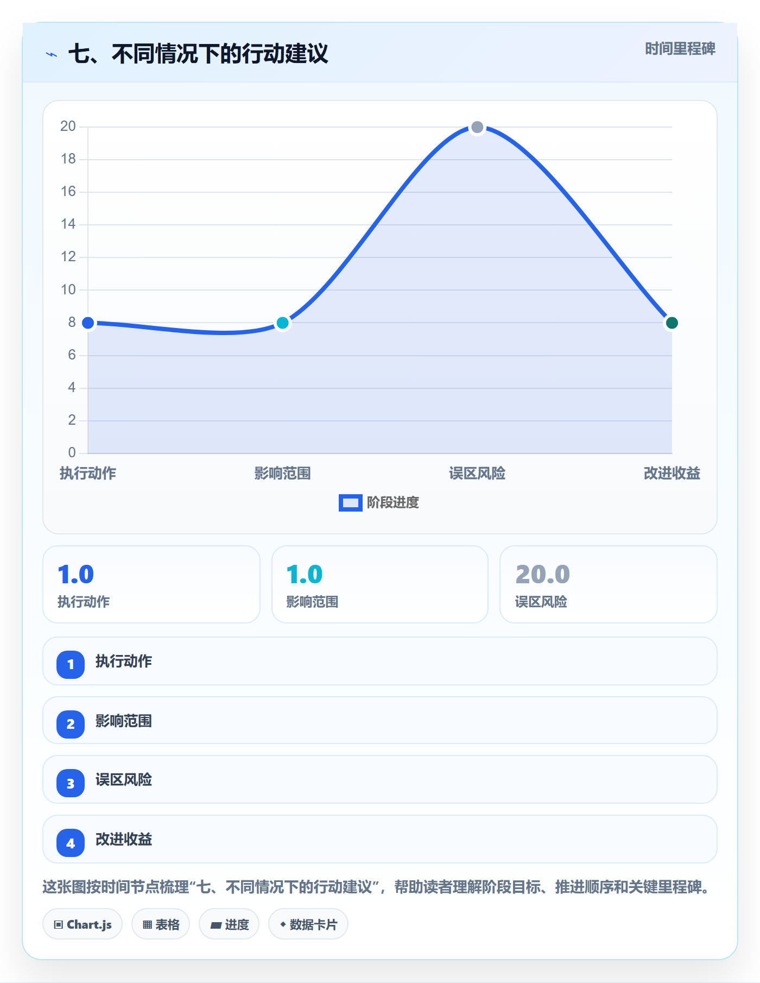Click the x-axis label 影响范围
Image resolution: width=760 pixels, height=983 pixels.
pyautogui.click(x=283, y=474)
